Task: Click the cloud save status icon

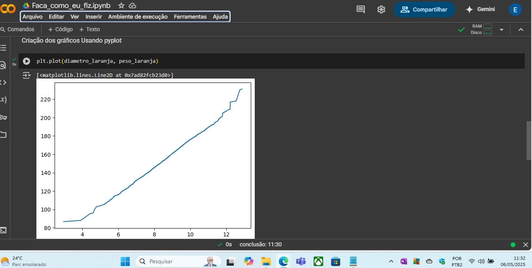Action: coord(133,6)
